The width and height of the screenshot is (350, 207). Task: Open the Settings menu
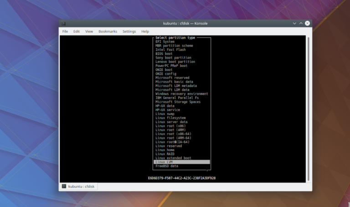(129, 31)
